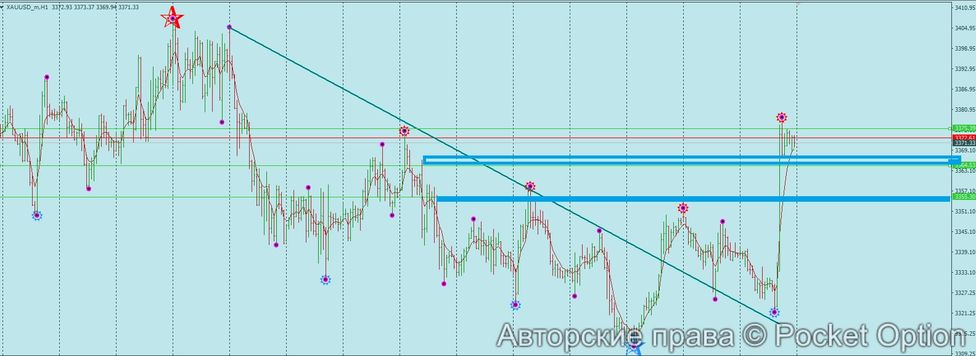Select the green 3364.53 price label
Image resolution: width=976 pixels, height=356 pixels.
pyautogui.click(x=964, y=165)
